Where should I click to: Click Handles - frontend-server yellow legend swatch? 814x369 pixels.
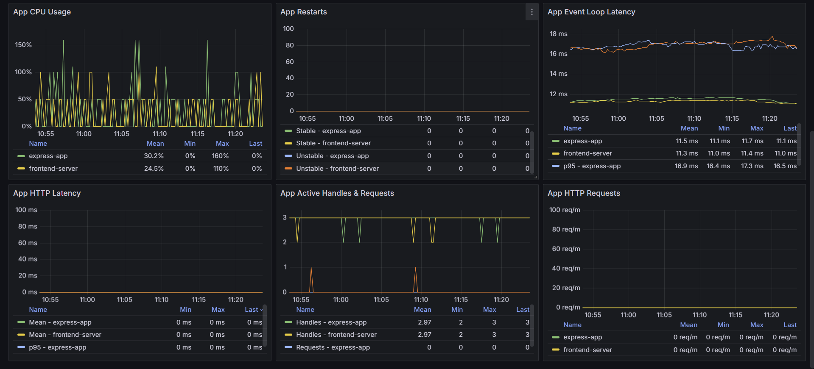coord(288,335)
